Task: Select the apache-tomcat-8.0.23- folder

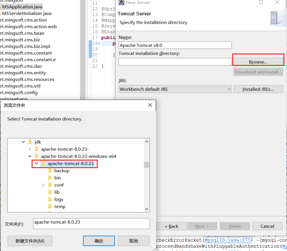Action: pos(65,149)
